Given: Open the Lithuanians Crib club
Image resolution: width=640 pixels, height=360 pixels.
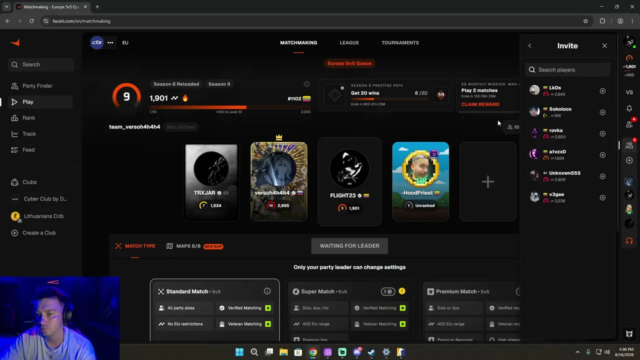Looking at the screenshot, I should [40, 216].
